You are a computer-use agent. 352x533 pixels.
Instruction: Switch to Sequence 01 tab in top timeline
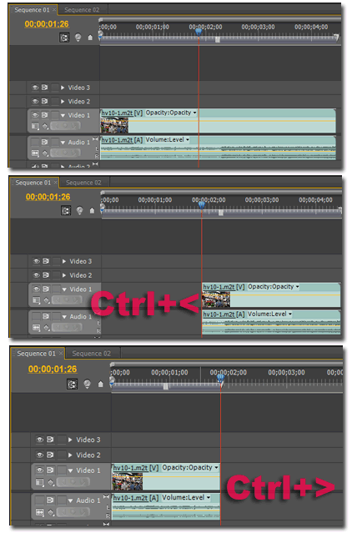(32, 10)
